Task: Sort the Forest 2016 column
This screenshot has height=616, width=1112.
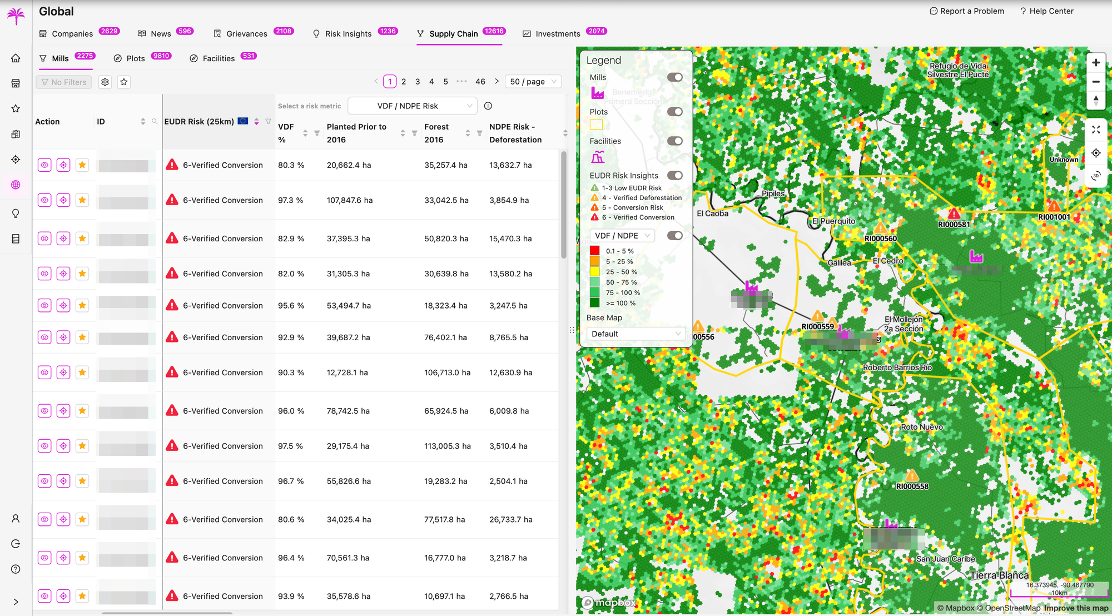Action: click(468, 133)
